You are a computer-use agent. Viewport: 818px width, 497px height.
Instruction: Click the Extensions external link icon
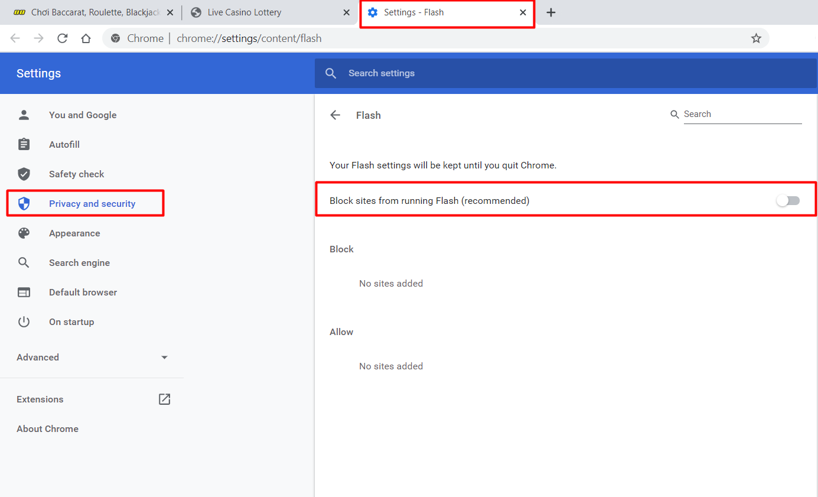click(165, 399)
